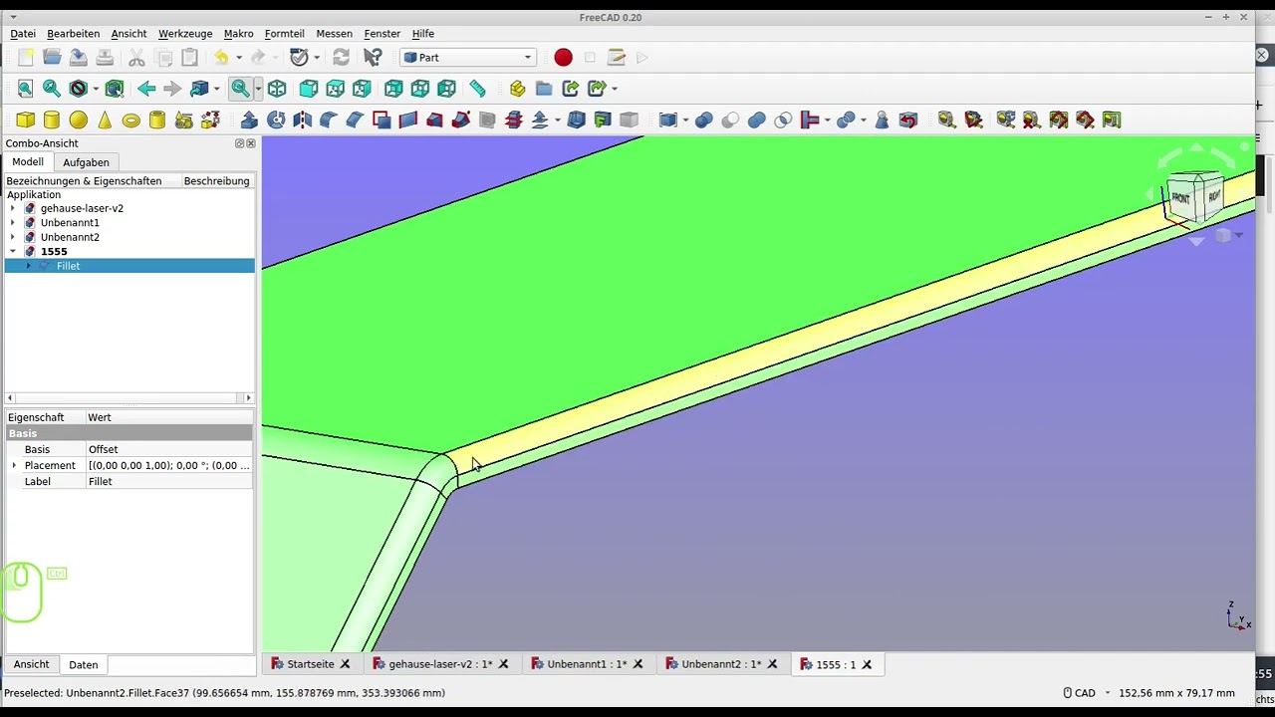Open the Bearbeiten menu

73,34
